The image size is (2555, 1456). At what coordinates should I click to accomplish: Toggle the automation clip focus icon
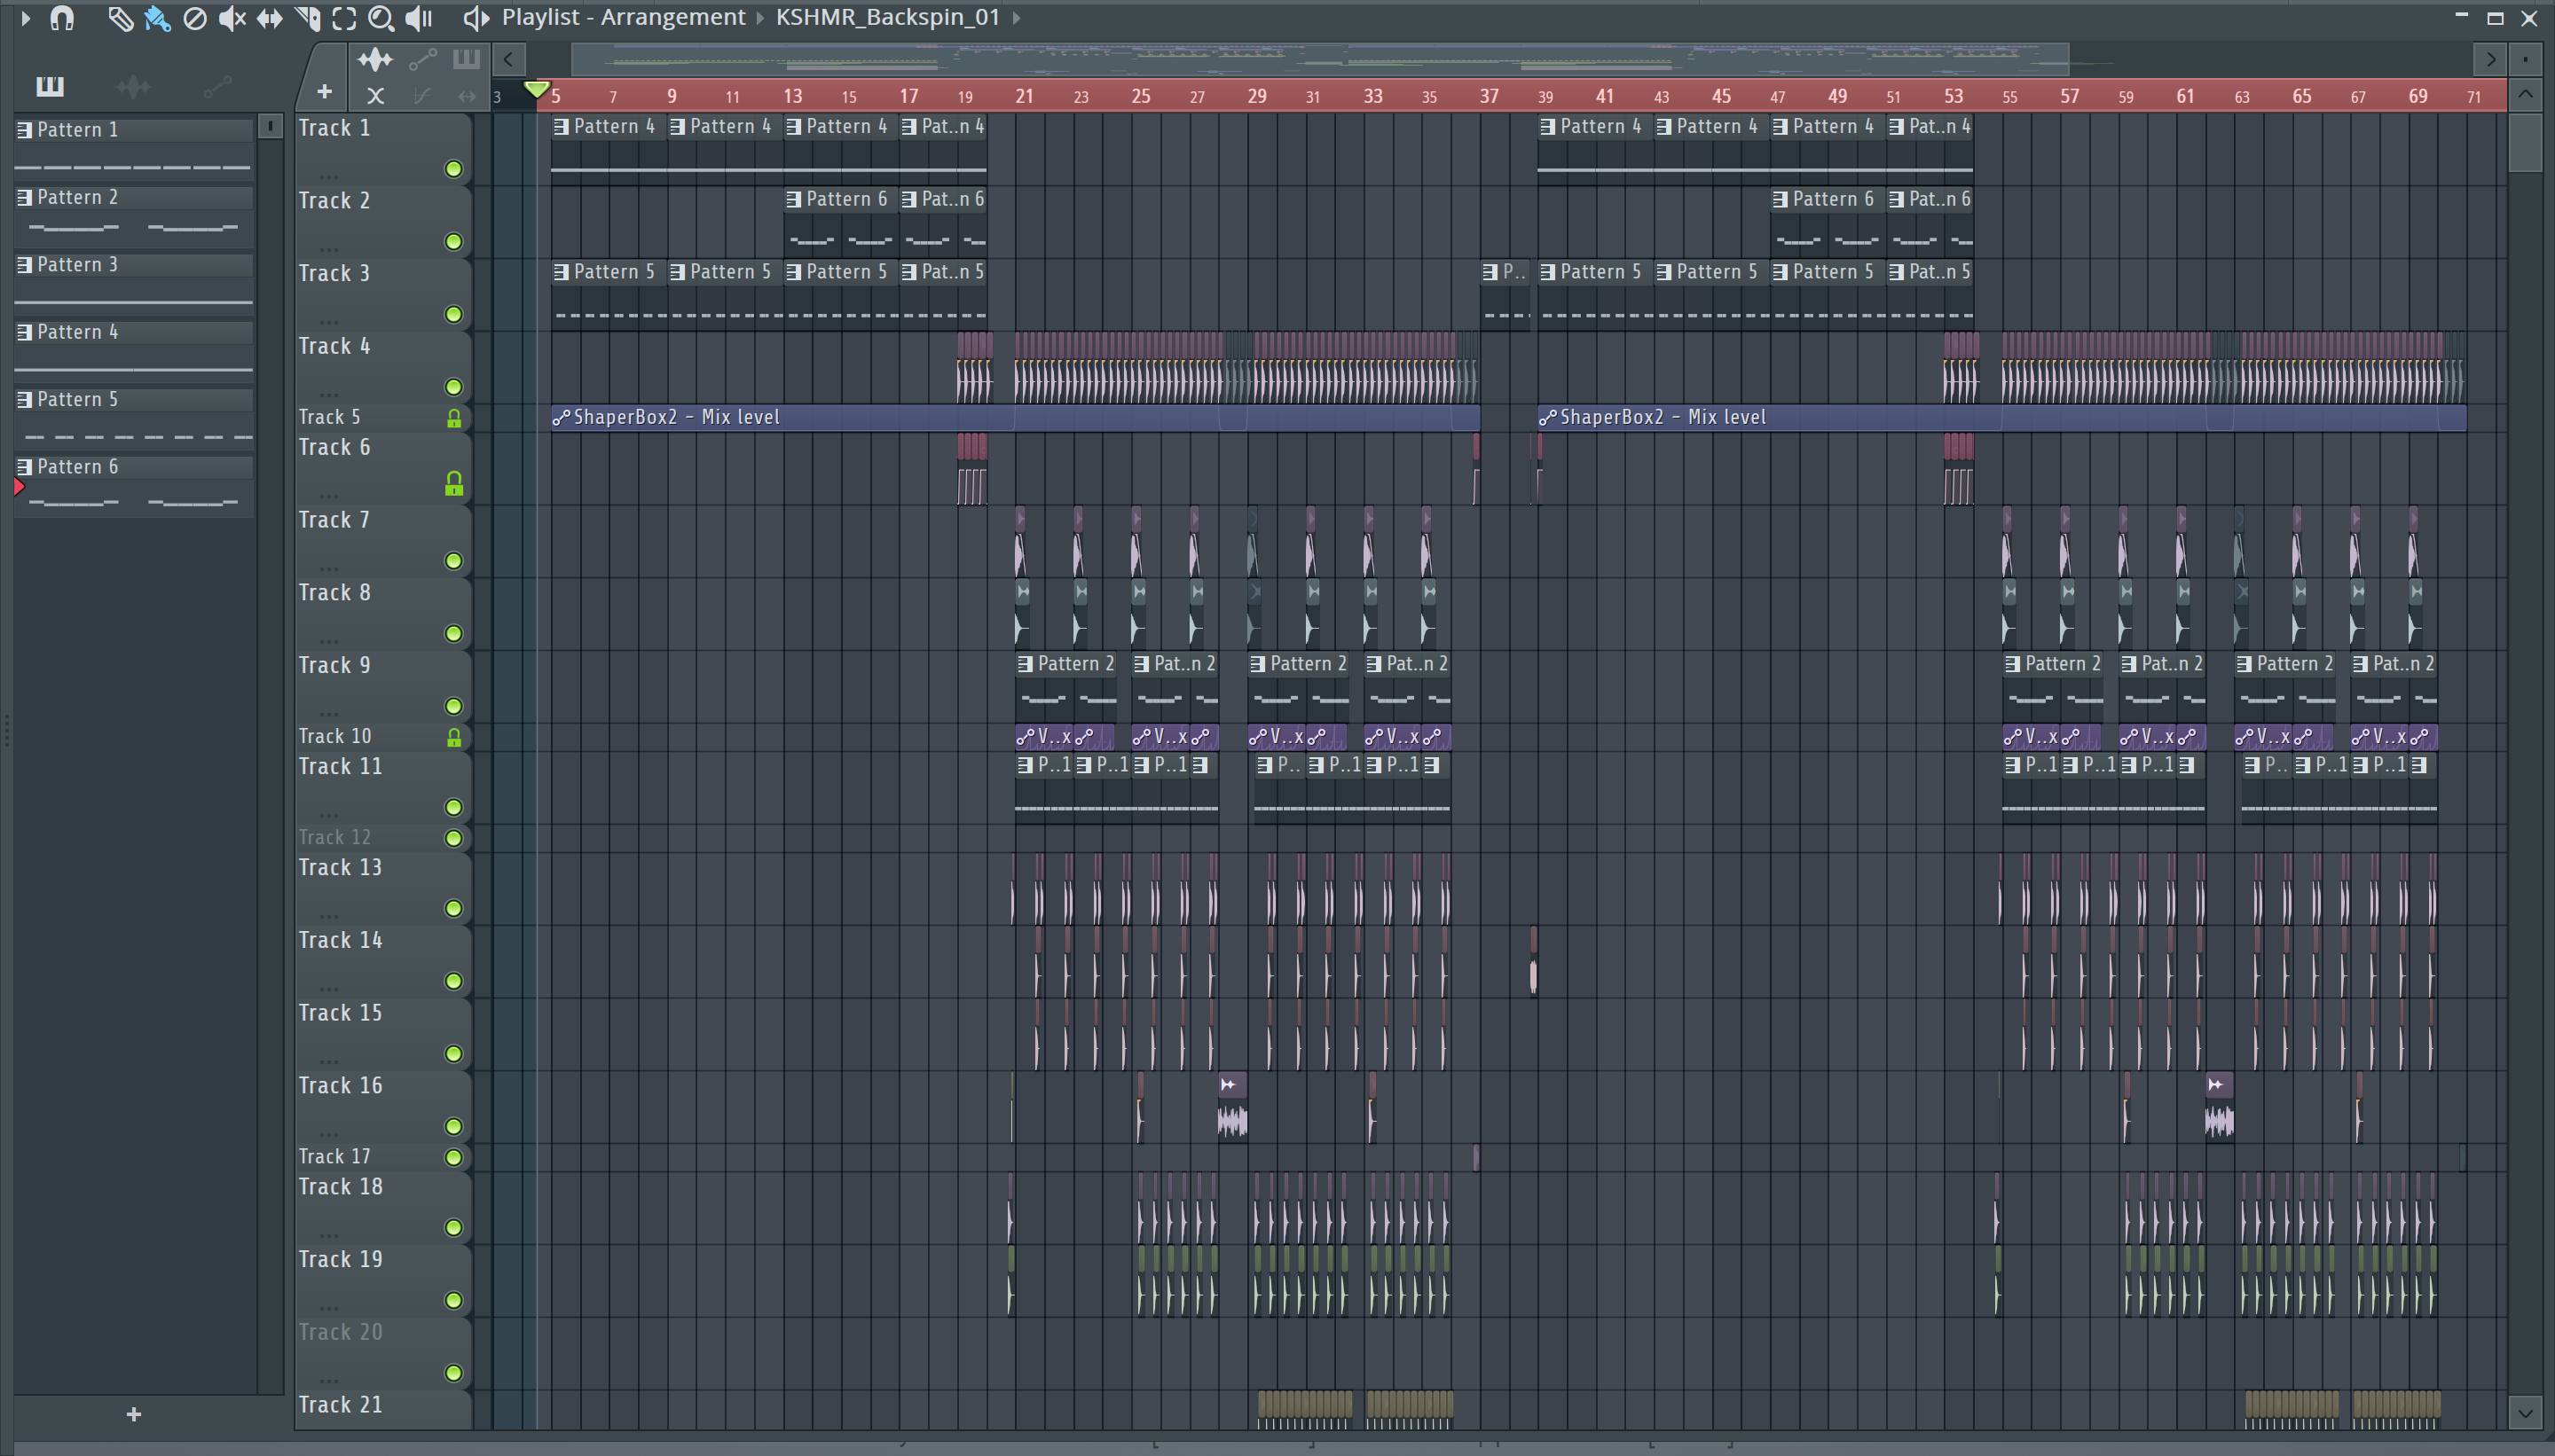(x=422, y=59)
